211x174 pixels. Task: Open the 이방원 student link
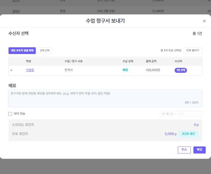[30, 70]
